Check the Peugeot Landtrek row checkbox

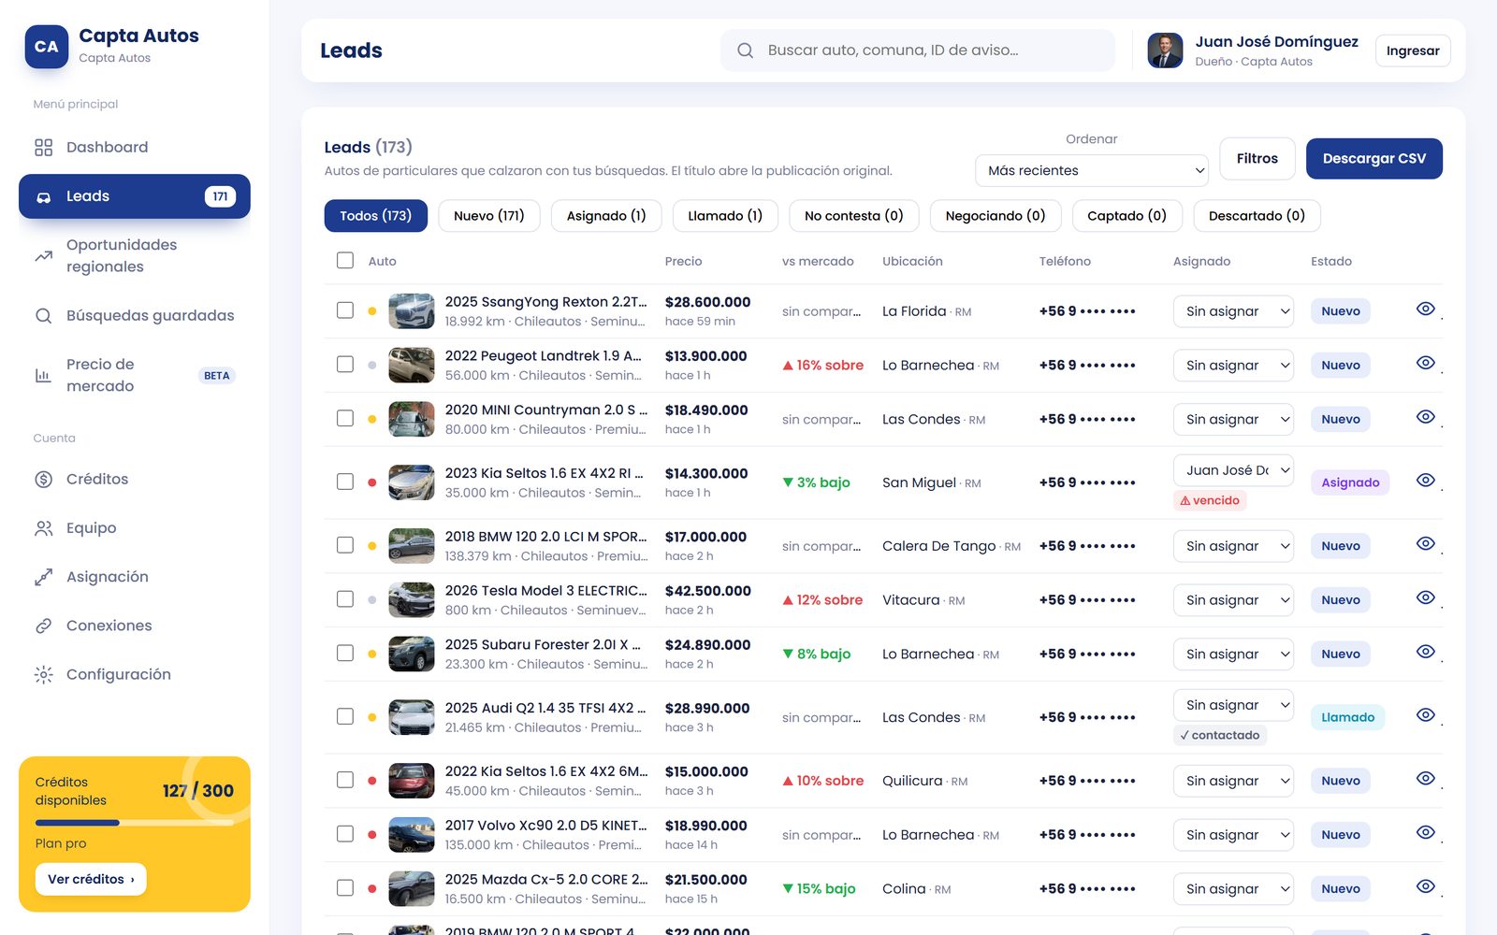coord(345,365)
